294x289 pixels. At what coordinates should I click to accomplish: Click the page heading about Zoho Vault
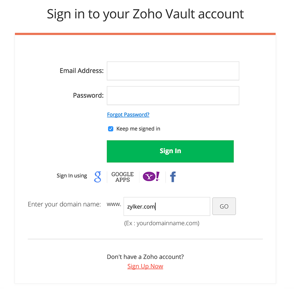click(145, 14)
